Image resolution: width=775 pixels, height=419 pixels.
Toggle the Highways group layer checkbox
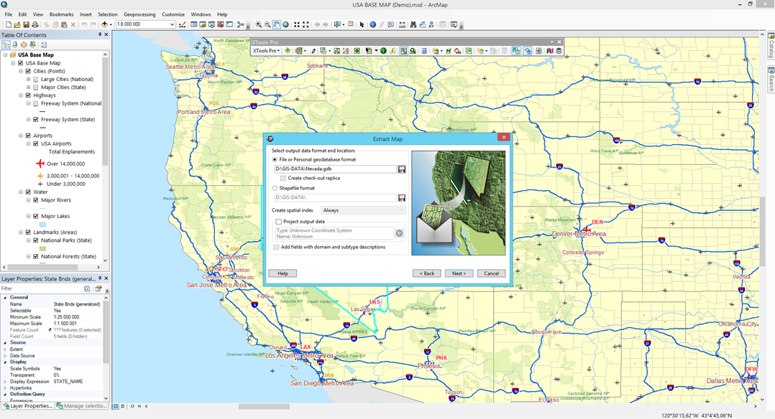28,95
